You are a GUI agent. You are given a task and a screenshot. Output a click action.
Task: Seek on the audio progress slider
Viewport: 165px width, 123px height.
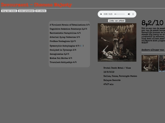(119, 14)
